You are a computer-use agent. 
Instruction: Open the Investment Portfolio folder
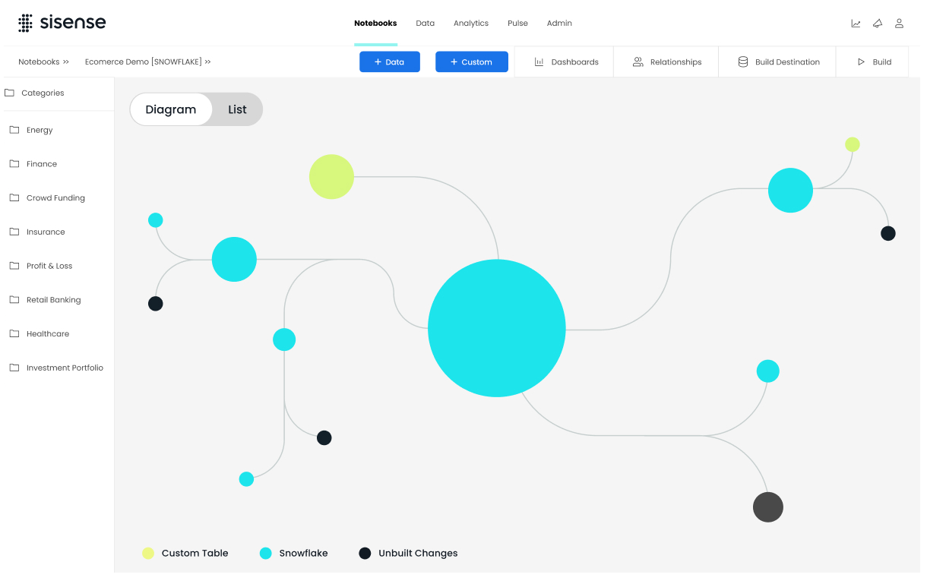pos(64,368)
